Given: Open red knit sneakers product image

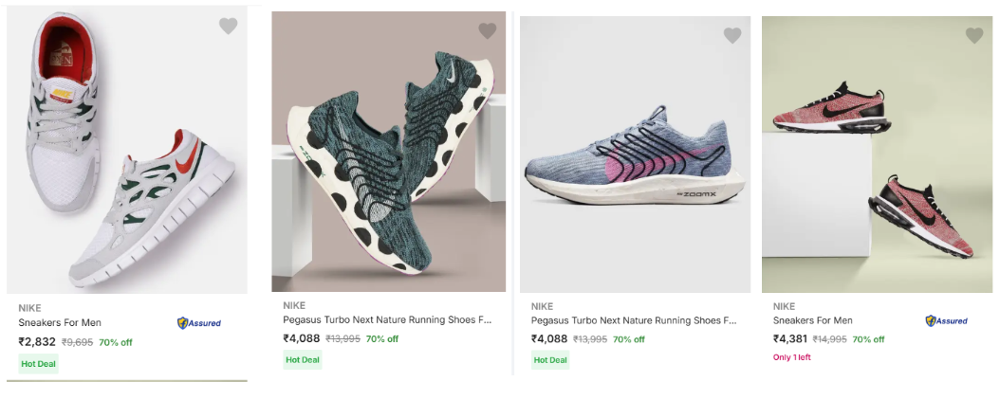Looking at the screenshot, I should [x=876, y=156].
